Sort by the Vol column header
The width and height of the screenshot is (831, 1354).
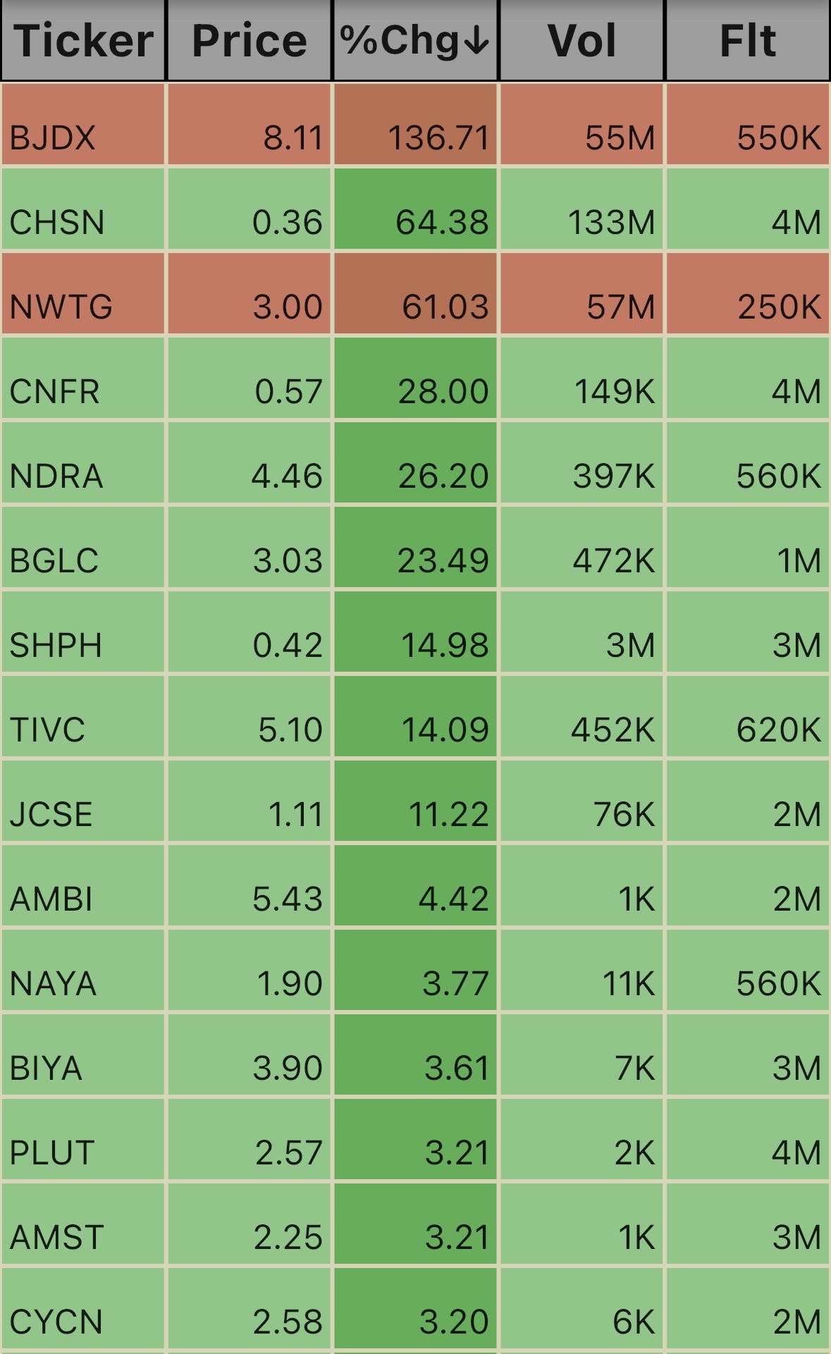[582, 40]
